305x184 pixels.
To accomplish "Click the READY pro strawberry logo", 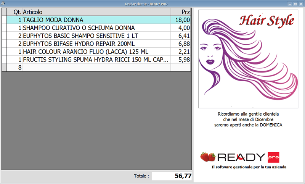I will [240, 157].
